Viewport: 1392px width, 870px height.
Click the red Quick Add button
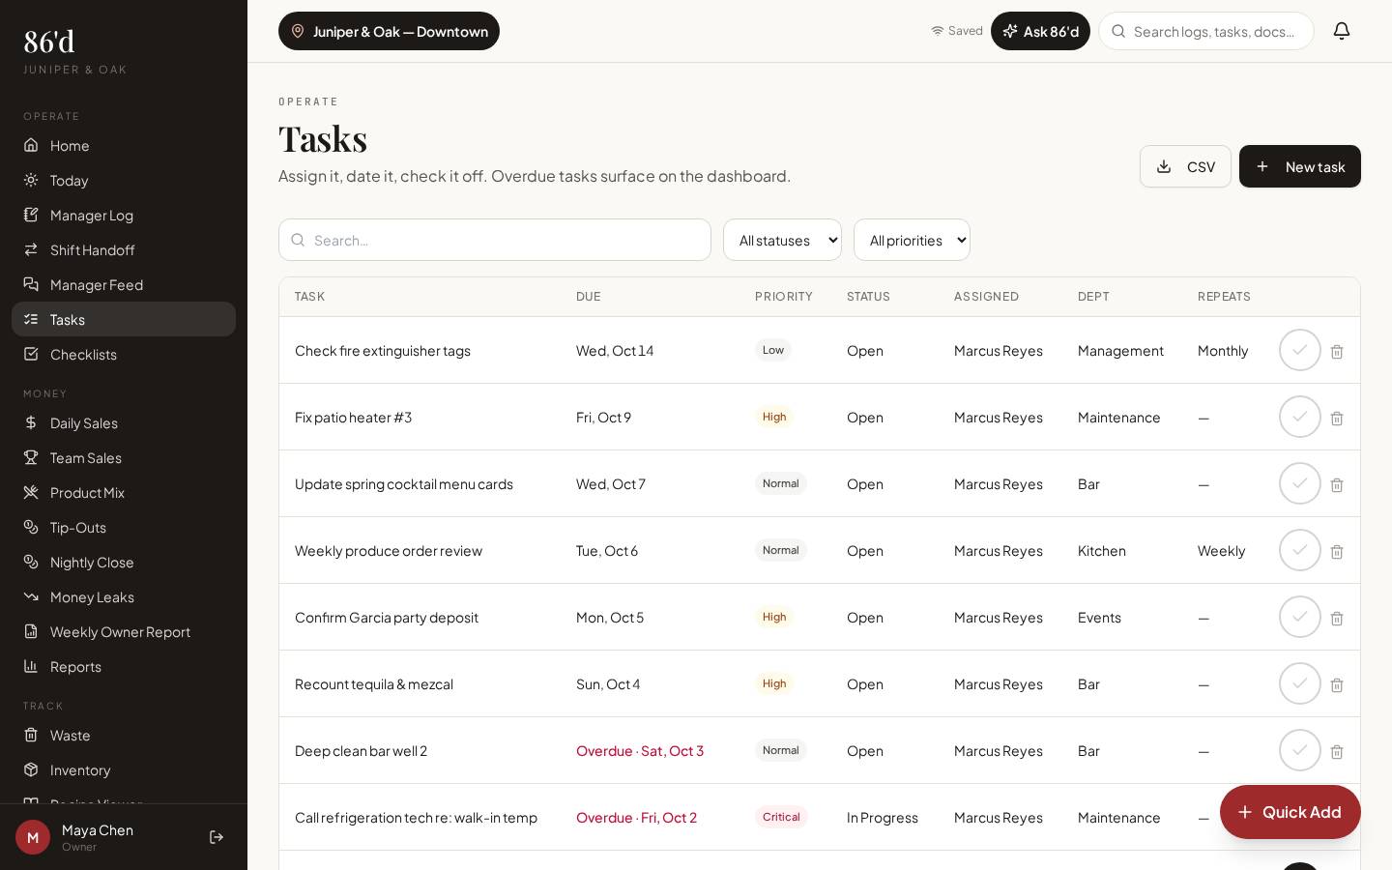1290,812
